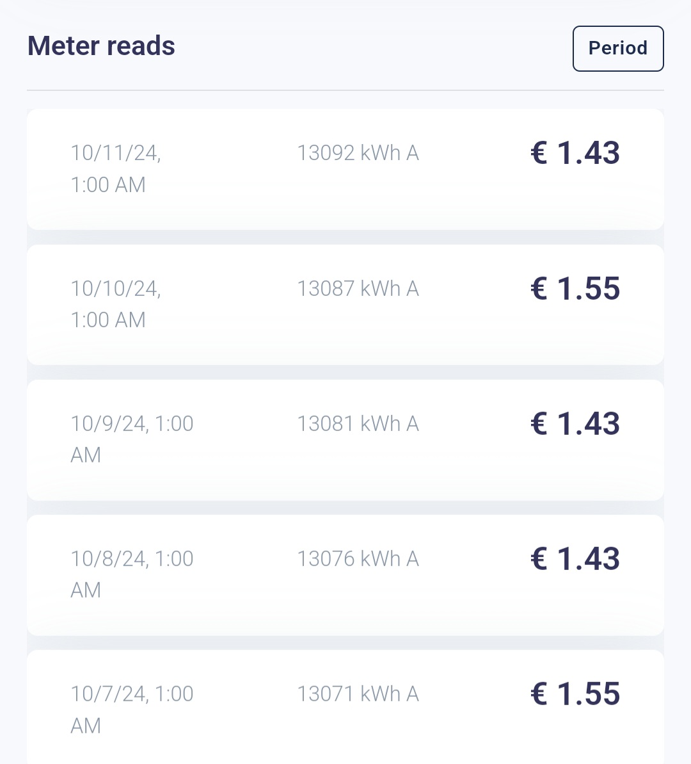Open the bottom partially visible meter card

345,736
